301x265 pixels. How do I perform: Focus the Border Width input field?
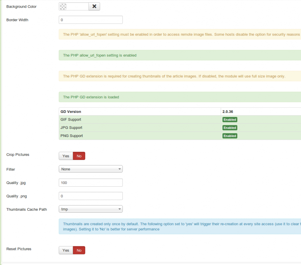[x=91, y=20]
